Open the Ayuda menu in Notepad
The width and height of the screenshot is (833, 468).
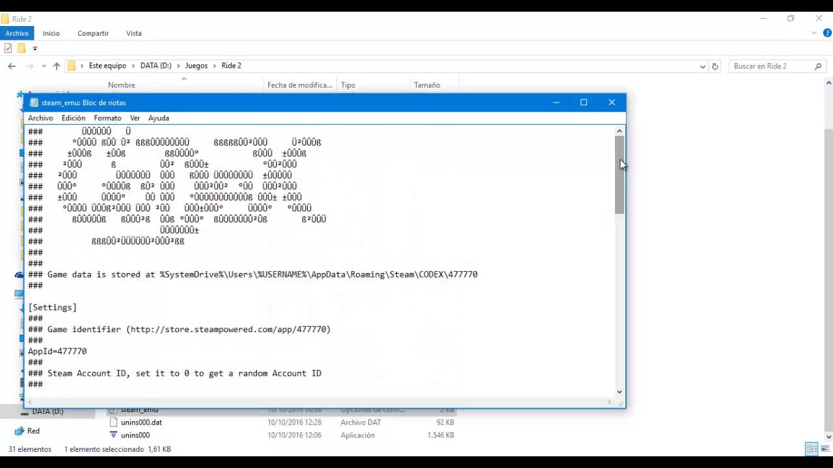(x=159, y=118)
